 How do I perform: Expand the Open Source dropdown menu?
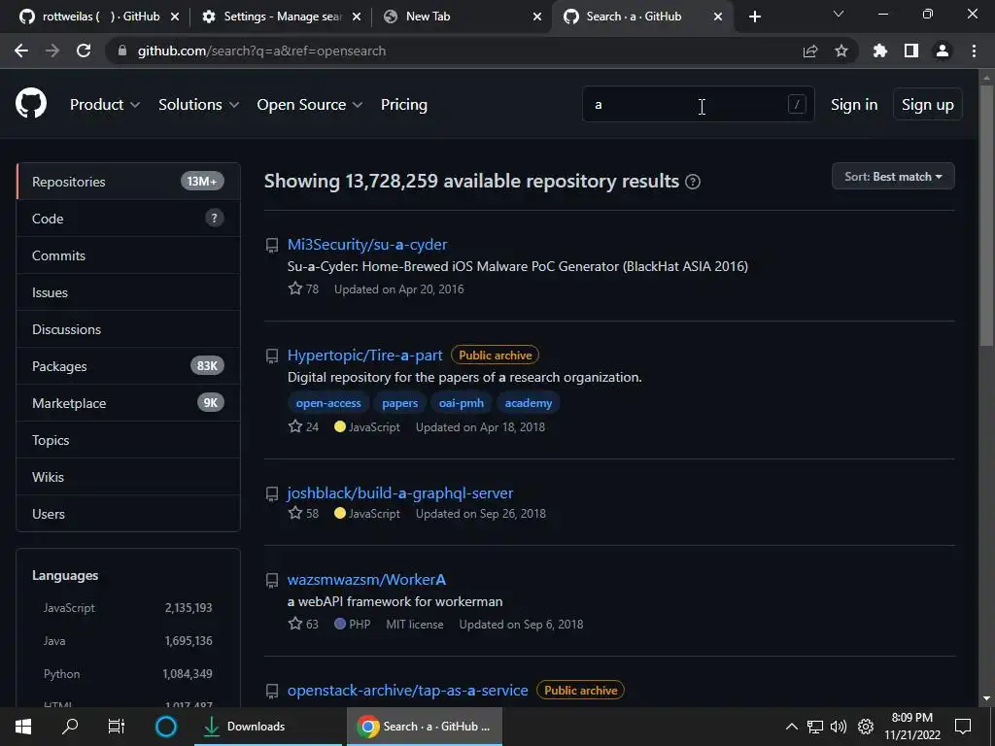tap(310, 105)
